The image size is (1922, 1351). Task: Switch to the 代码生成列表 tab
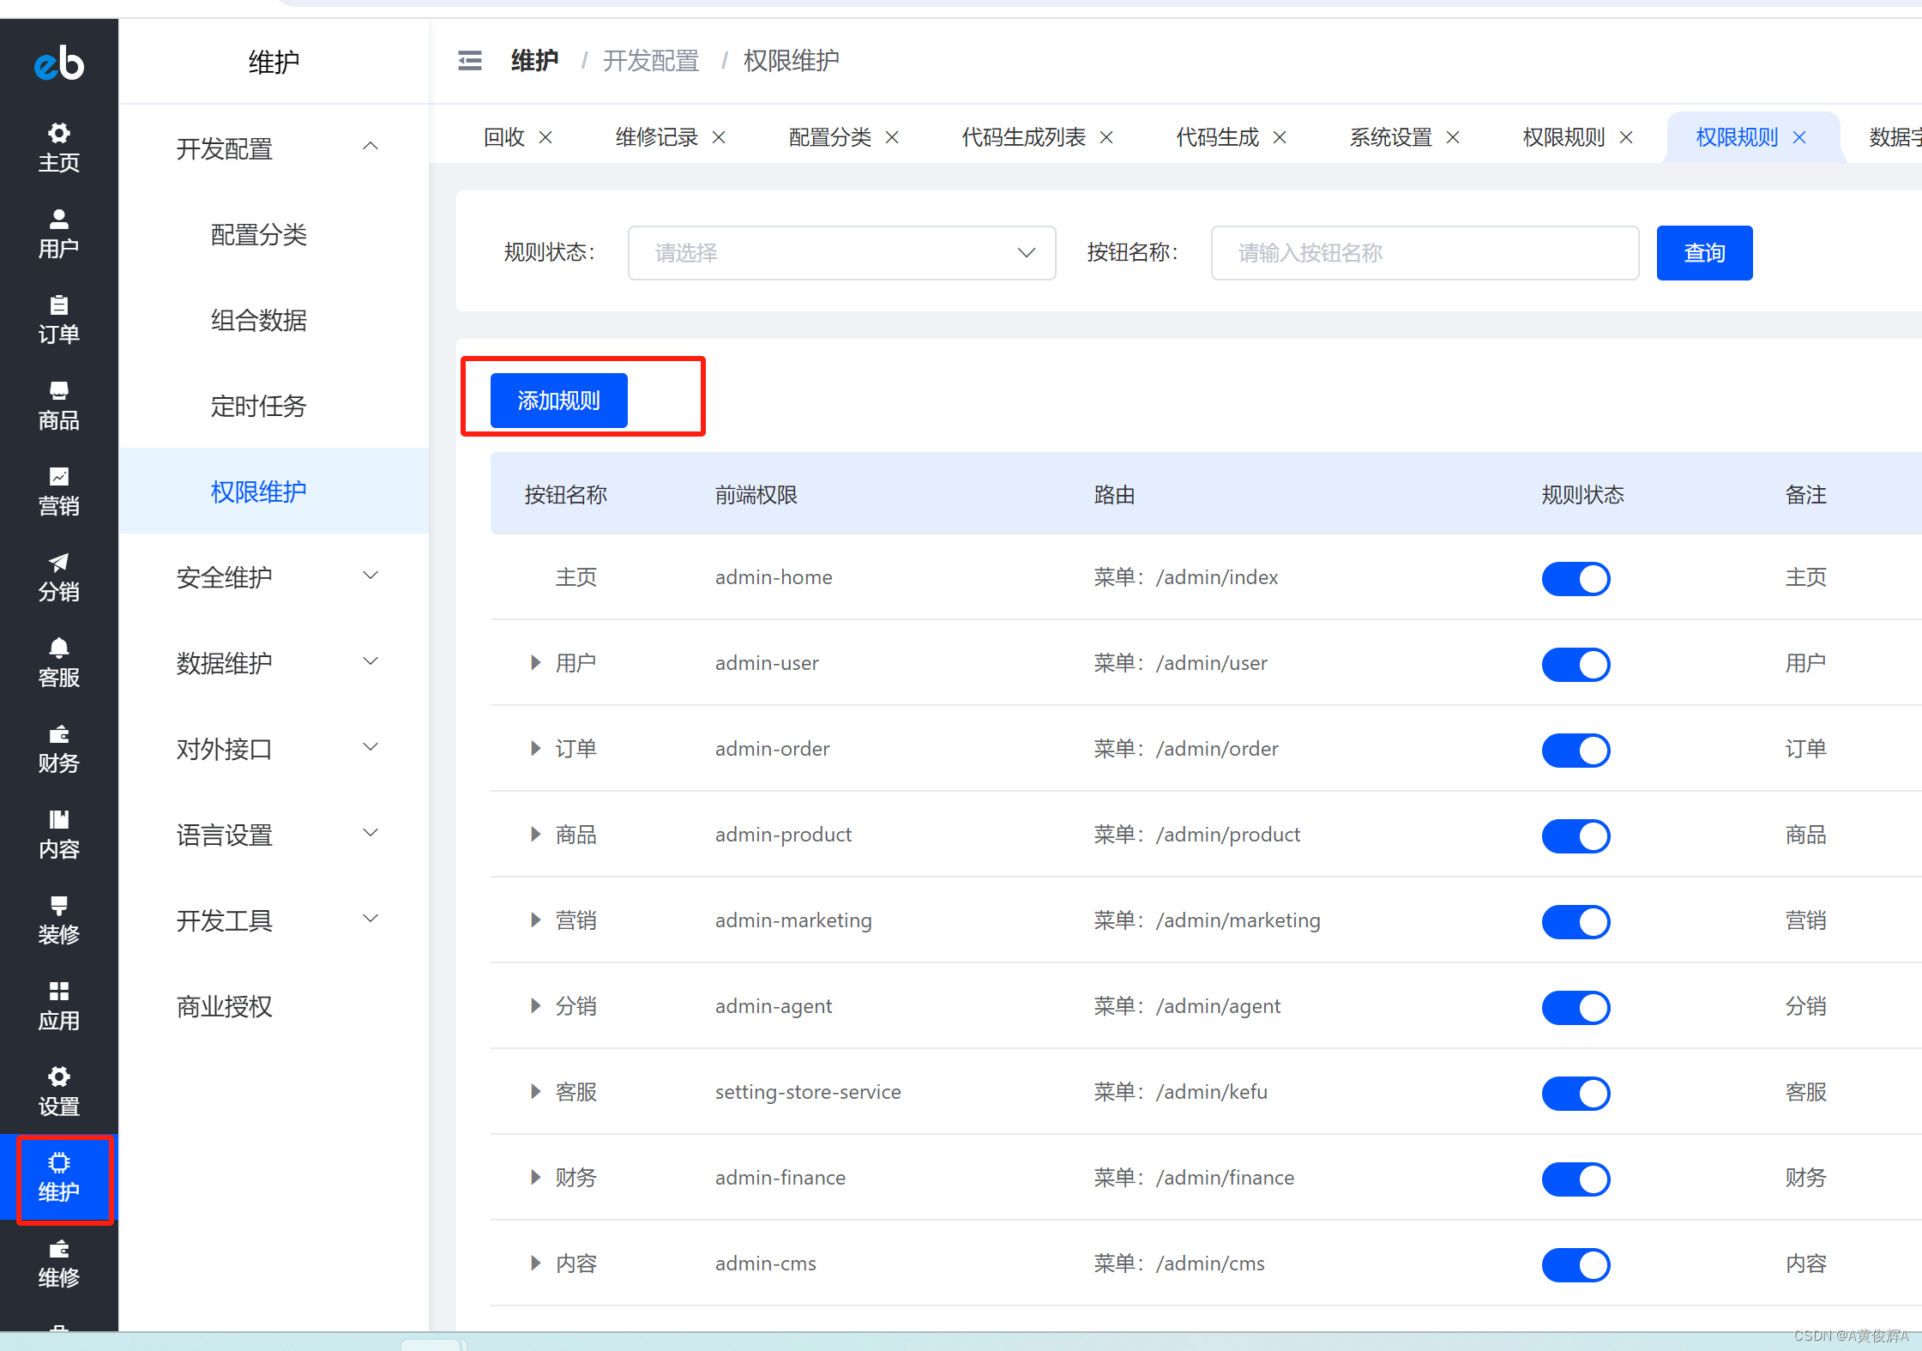tap(1023, 137)
